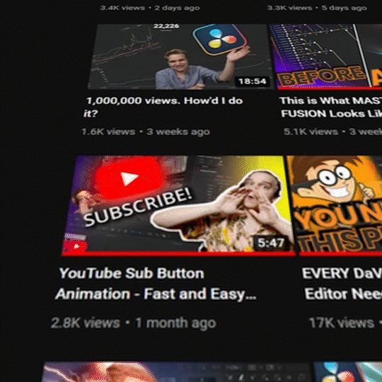The width and height of the screenshot is (382, 382).
Task: Click the '2.8K views · 1 month ago' metadata
Action: pyautogui.click(x=133, y=323)
